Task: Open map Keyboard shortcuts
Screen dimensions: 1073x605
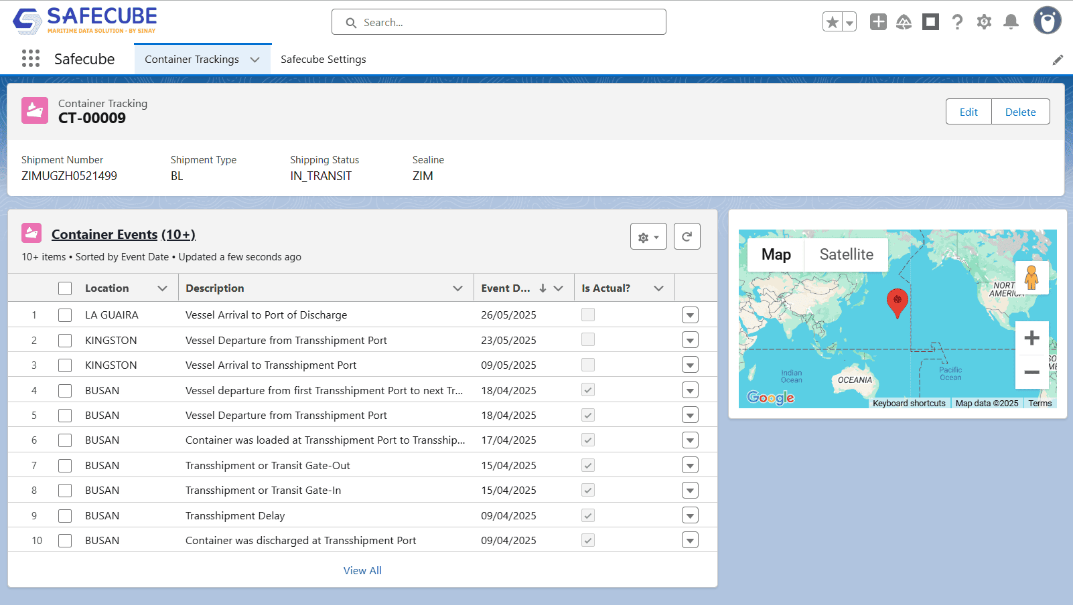Action: click(x=909, y=404)
